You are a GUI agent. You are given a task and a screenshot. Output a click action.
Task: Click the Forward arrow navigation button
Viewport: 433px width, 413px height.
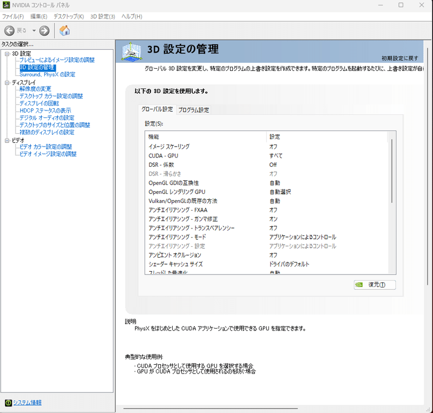point(44,30)
